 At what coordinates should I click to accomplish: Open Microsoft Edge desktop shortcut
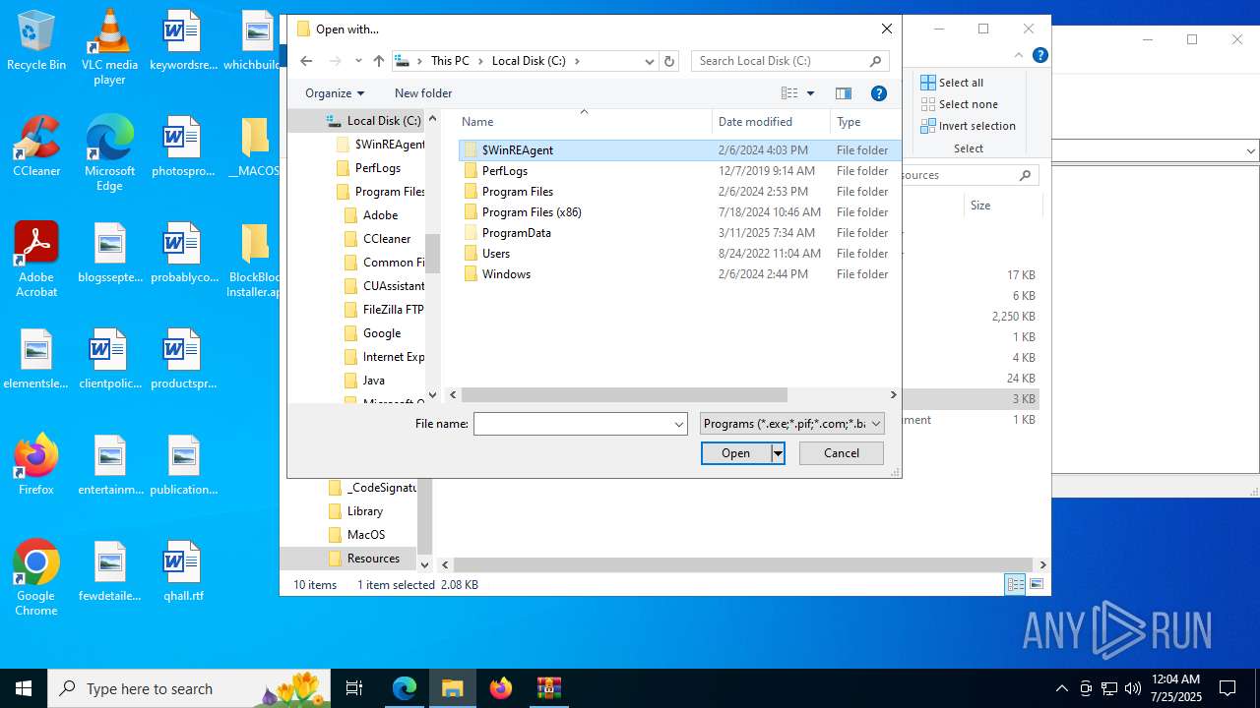pyautogui.click(x=109, y=153)
